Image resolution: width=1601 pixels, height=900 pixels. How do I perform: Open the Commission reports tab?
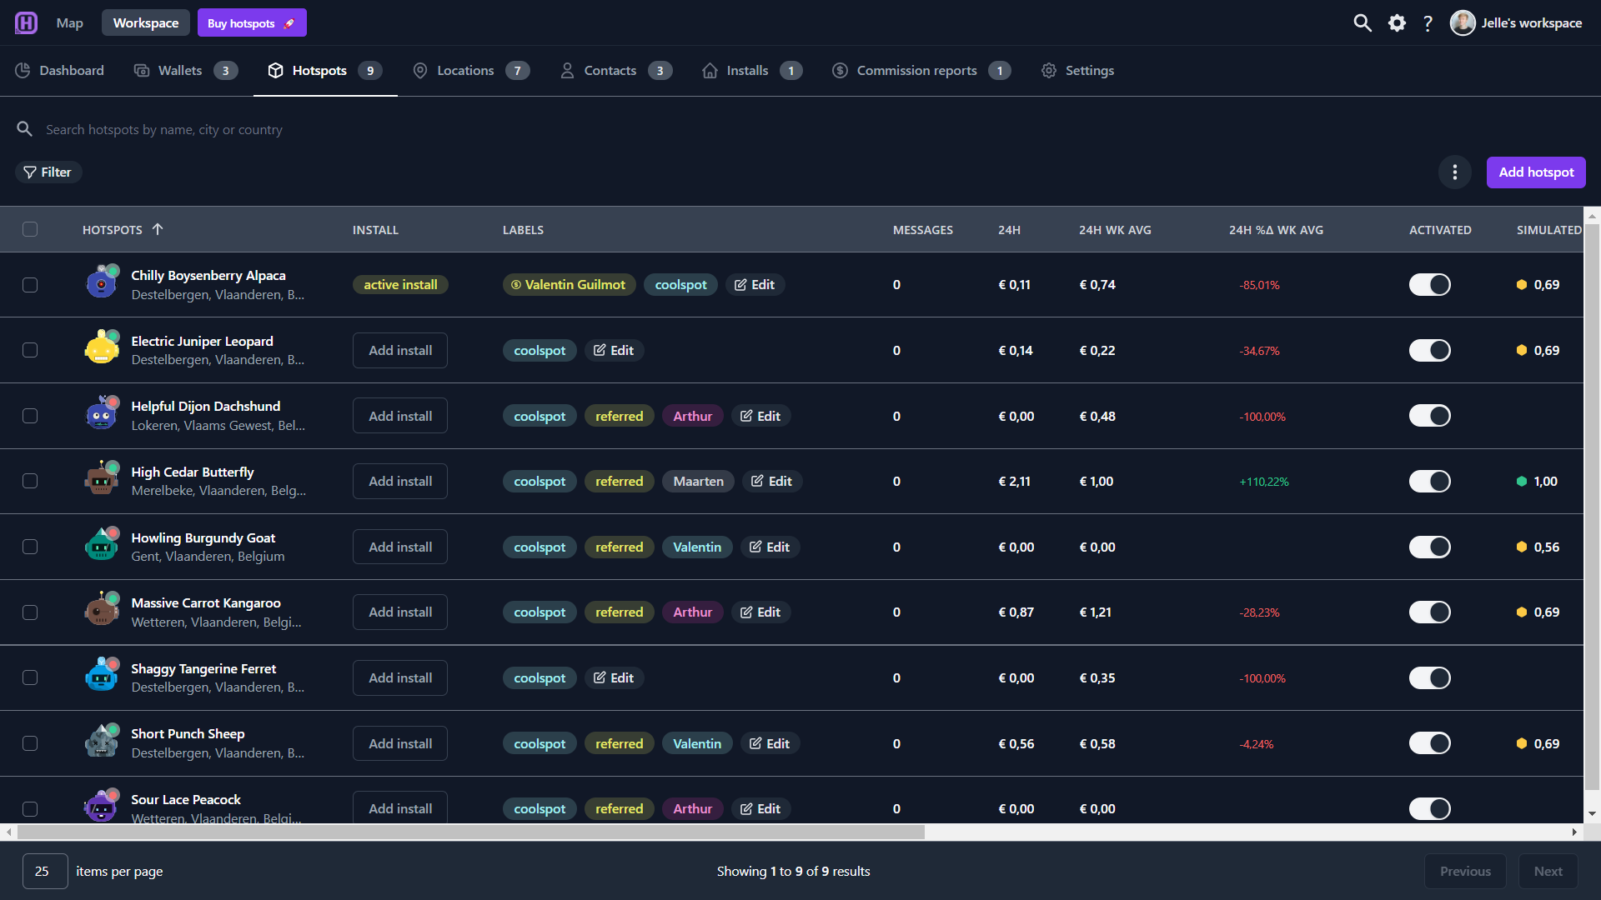click(x=921, y=71)
